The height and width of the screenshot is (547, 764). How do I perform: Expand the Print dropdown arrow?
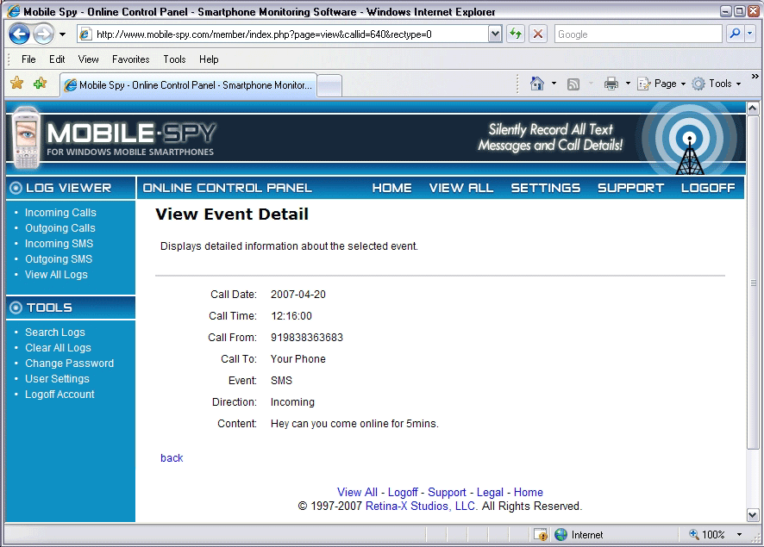[x=628, y=84]
